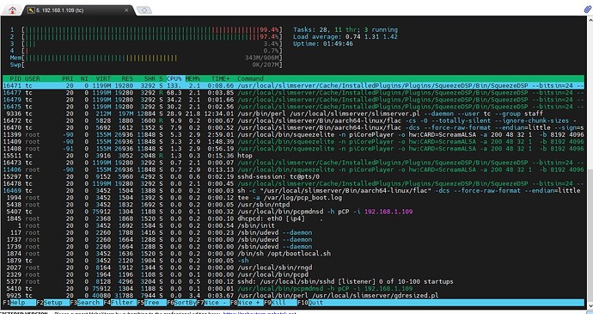Sort by PID column header

click(x=15, y=79)
